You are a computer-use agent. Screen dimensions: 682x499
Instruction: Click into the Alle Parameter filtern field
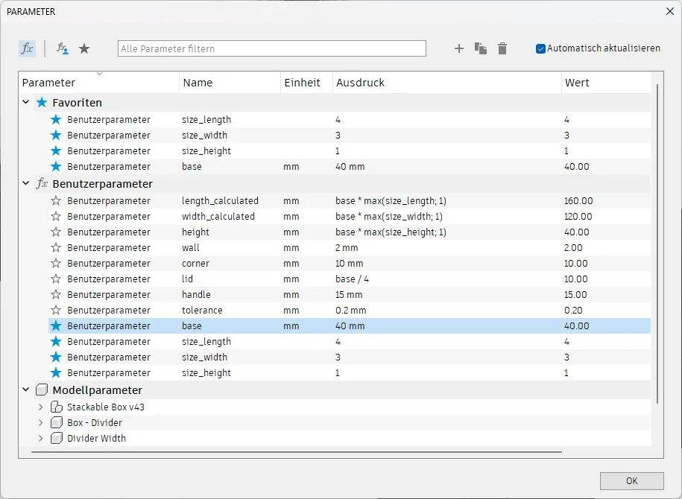(272, 48)
